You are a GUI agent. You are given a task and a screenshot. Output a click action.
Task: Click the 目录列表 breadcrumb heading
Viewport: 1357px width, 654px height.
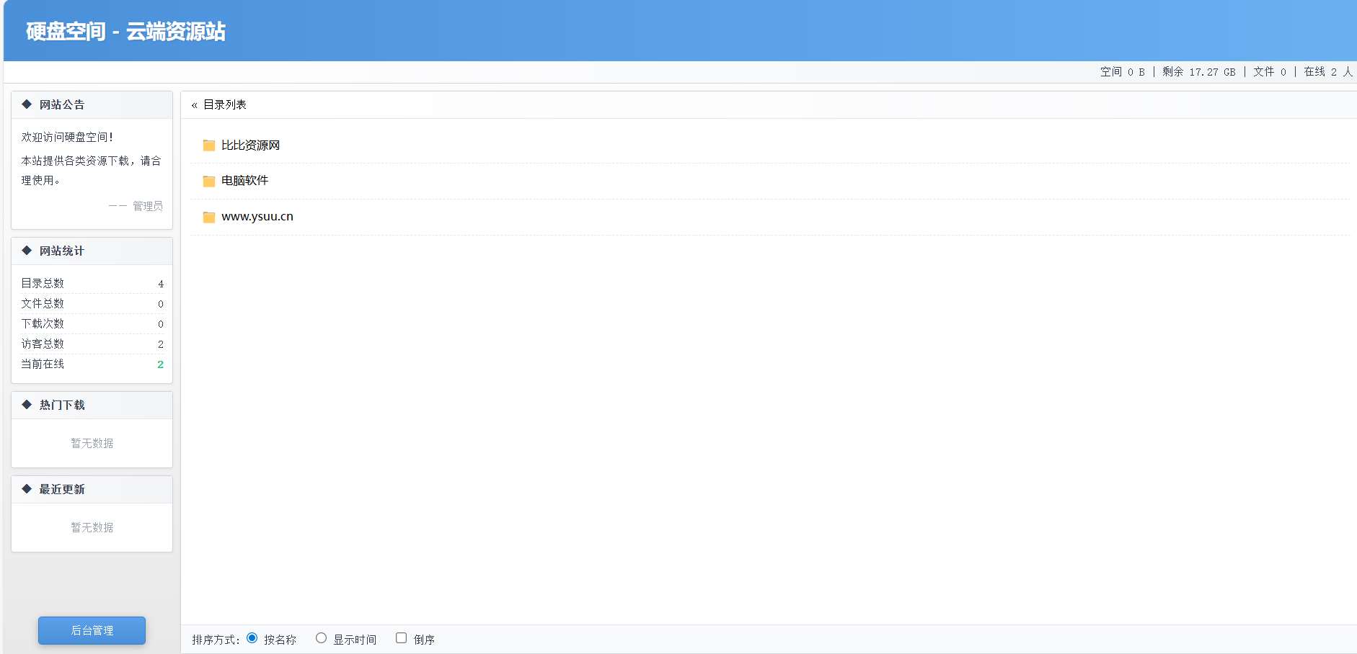coord(225,105)
